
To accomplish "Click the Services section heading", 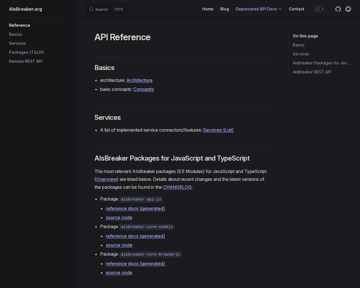I will pos(107,118).
